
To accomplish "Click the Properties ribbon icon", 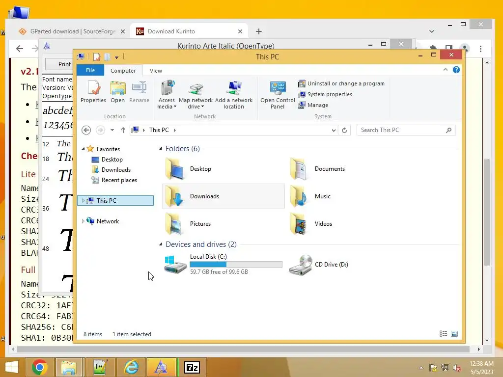I will (x=93, y=91).
